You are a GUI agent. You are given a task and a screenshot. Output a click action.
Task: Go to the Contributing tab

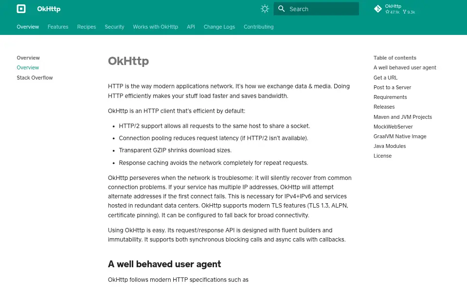[258, 27]
